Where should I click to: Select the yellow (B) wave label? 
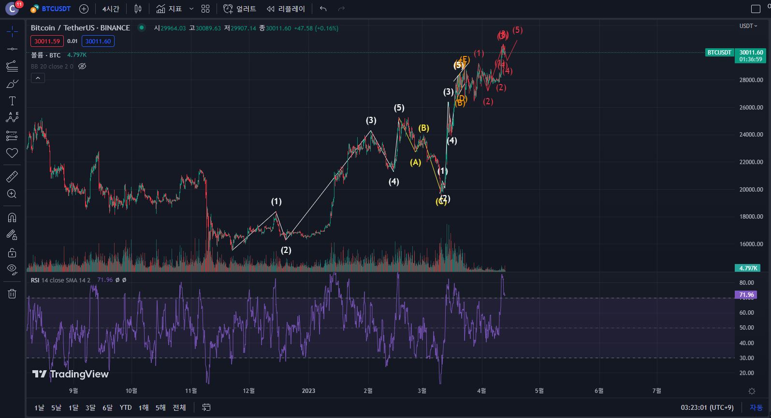423,128
